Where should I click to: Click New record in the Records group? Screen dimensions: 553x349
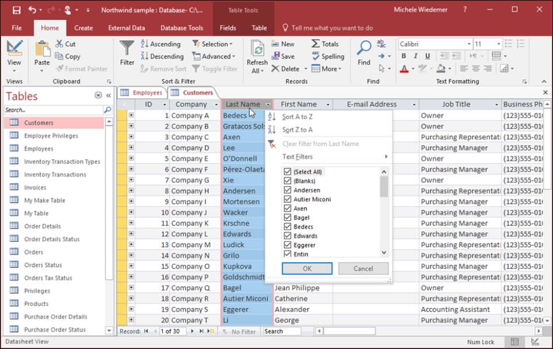pyautogui.click(x=283, y=44)
